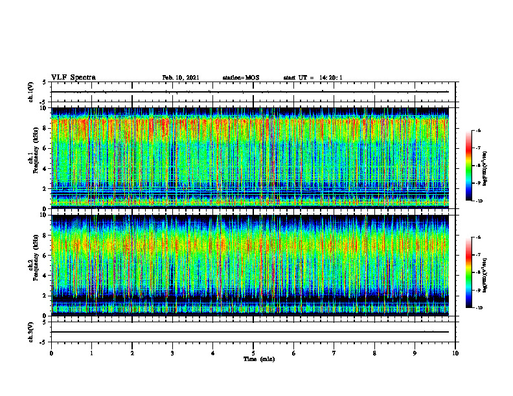Click the 'VLF Spectra' title text
Viewport: 513px width, 396px height.
point(73,78)
